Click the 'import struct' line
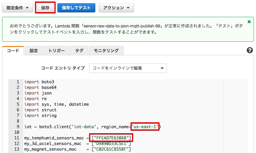The image size is (256, 153). click(41, 110)
